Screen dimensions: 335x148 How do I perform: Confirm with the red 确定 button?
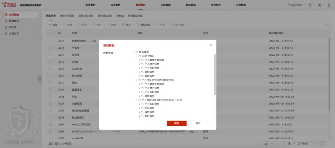point(177,124)
